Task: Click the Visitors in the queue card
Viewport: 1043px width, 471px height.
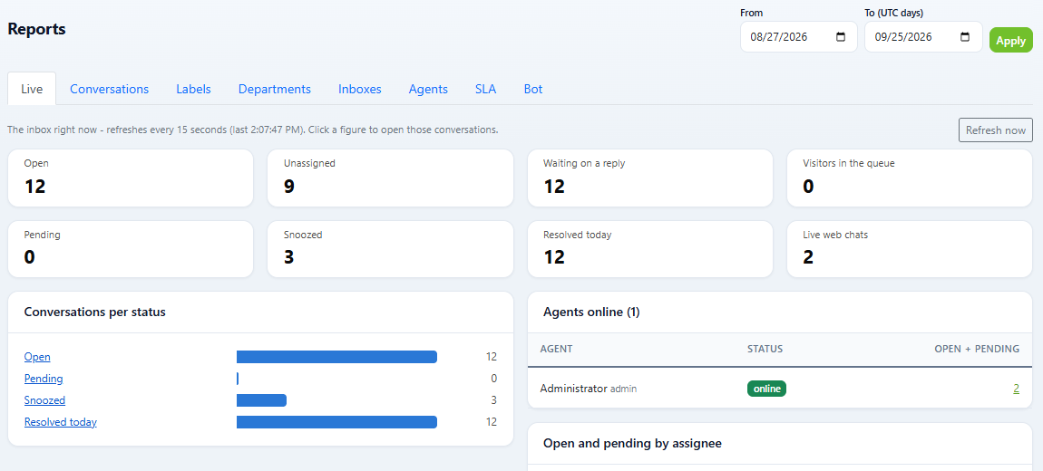Action: pos(910,178)
